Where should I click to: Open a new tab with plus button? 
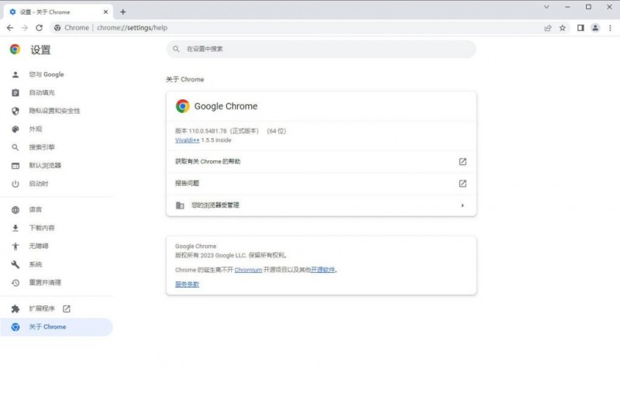point(122,12)
